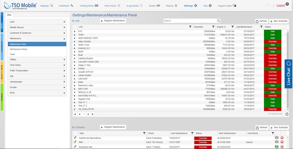This screenshot has width=293, height=149.
Task: Go to last page of units
Action: (92, 114)
